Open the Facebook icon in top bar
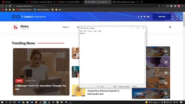 (x=138, y=17)
